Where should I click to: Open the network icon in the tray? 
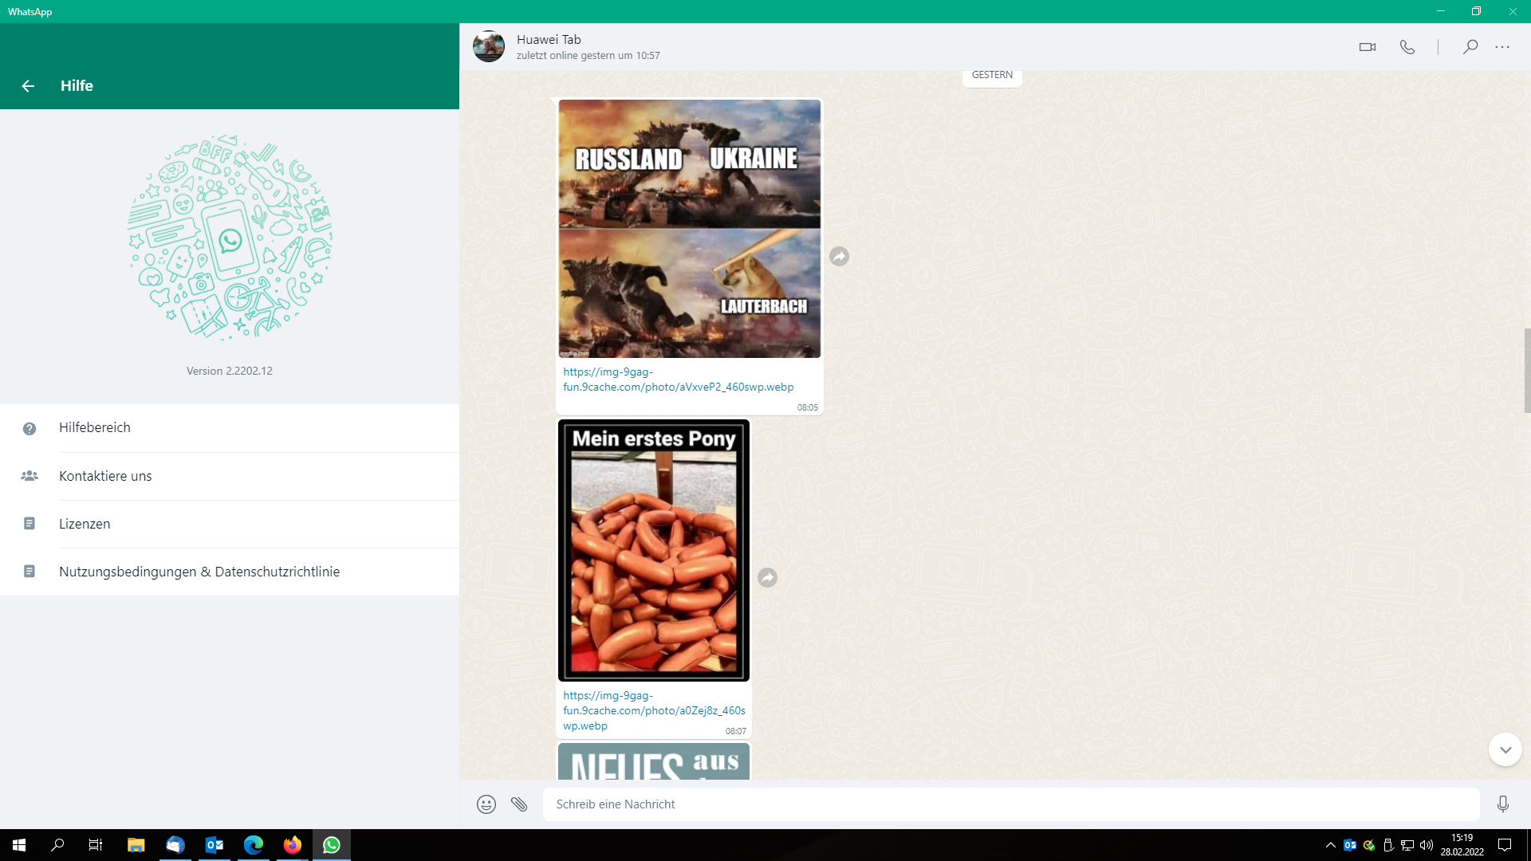coord(1407,845)
